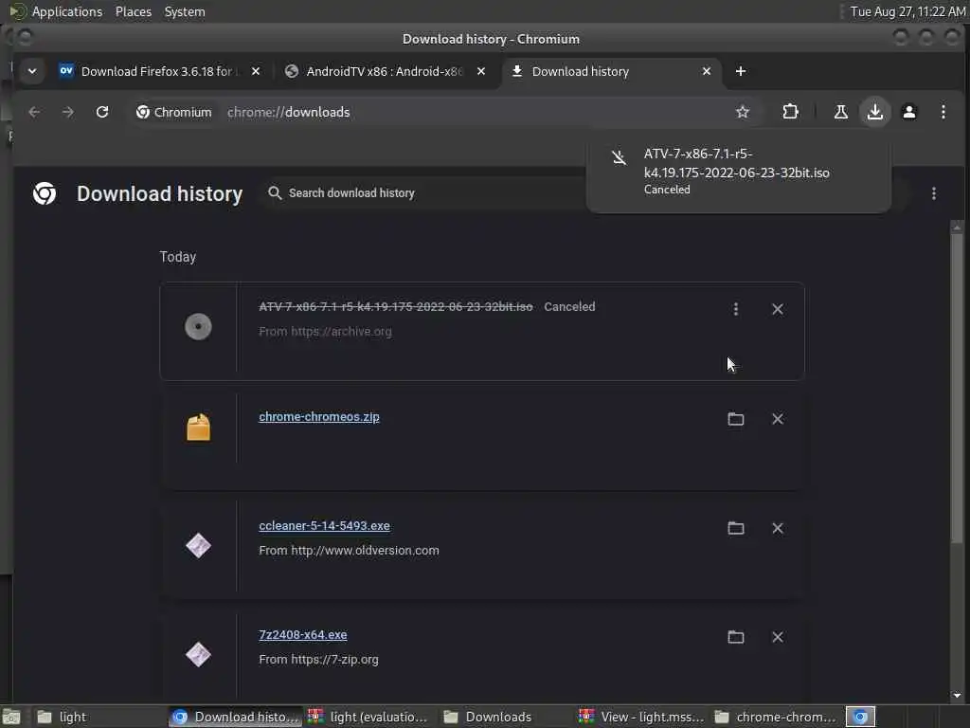Image resolution: width=970 pixels, height=728 pixels.
Task: Toggle the Downloads toolbar button
Action: [874, 112]
